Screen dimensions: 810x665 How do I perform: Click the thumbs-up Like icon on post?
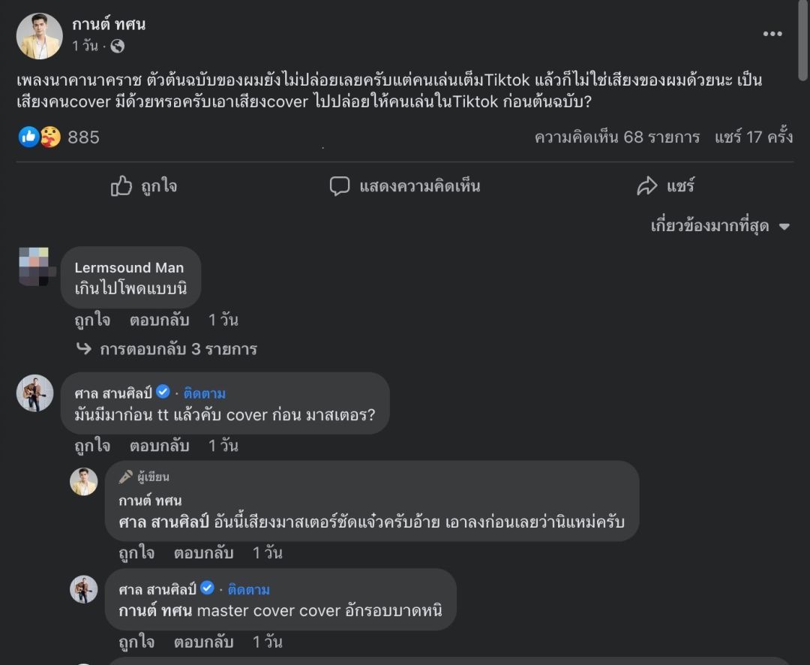[x=121, y=186]
